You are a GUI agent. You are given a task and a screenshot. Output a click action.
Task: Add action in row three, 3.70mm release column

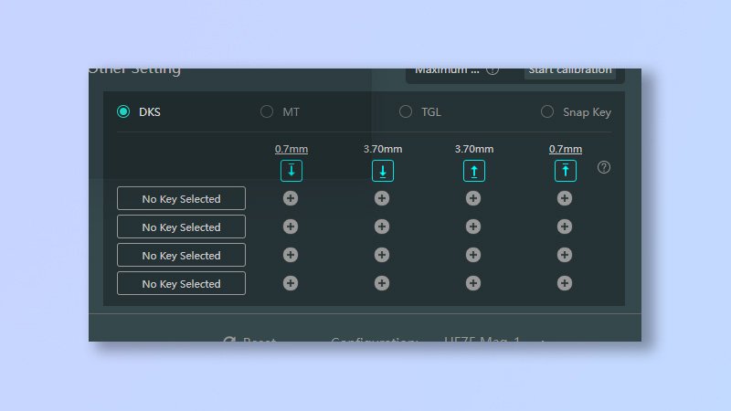coord(473,255)
